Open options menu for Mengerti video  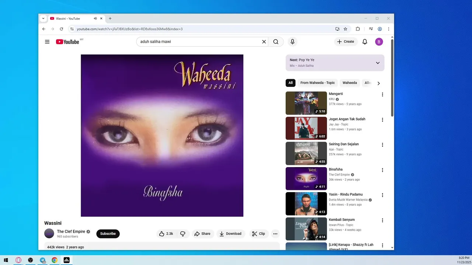coord(382,95)
